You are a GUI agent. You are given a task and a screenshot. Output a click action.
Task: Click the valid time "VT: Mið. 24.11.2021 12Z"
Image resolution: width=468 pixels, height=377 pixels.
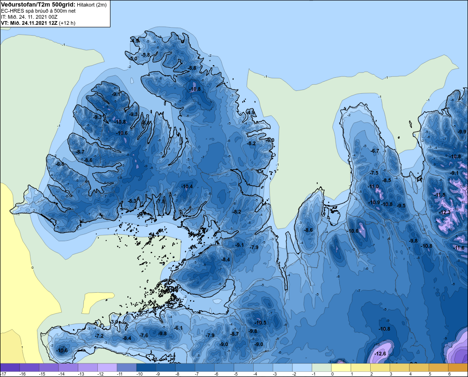[x=29, y=23]
